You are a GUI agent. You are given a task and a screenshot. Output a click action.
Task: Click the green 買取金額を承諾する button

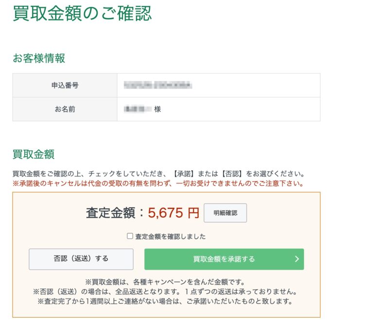pyautogui.click(x=224, y=259)
